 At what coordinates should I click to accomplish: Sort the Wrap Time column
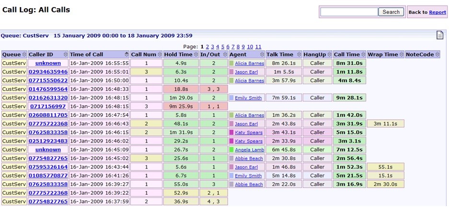pyautogui.click(x=402, y=55)
